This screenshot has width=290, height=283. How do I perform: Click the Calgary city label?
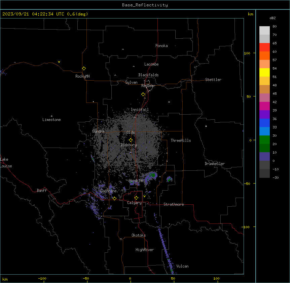click(134, 203)
